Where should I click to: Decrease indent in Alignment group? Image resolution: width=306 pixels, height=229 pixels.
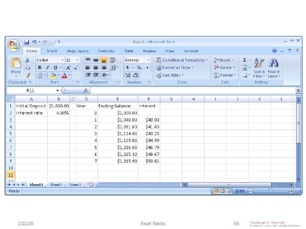pos(88,75)
